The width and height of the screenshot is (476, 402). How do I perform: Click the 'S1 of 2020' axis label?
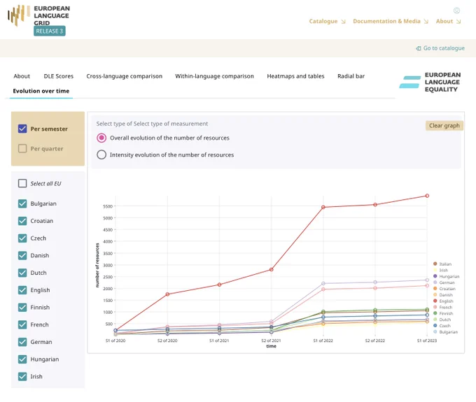[115, 340]
